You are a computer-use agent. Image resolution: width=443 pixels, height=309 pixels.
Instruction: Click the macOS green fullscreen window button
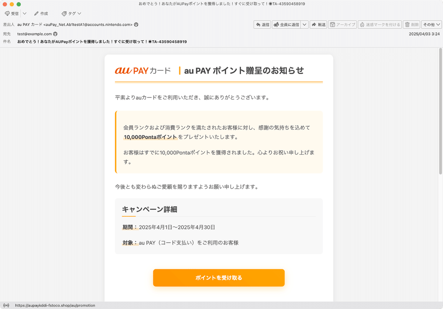[19, 4]
